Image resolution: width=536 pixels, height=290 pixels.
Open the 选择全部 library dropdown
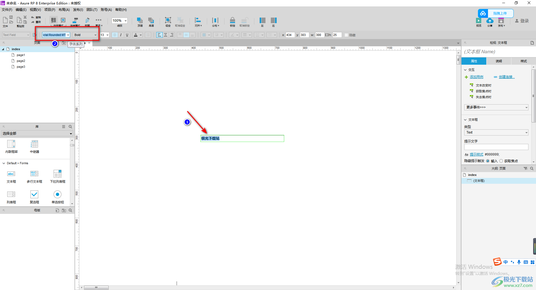point(37,134)
